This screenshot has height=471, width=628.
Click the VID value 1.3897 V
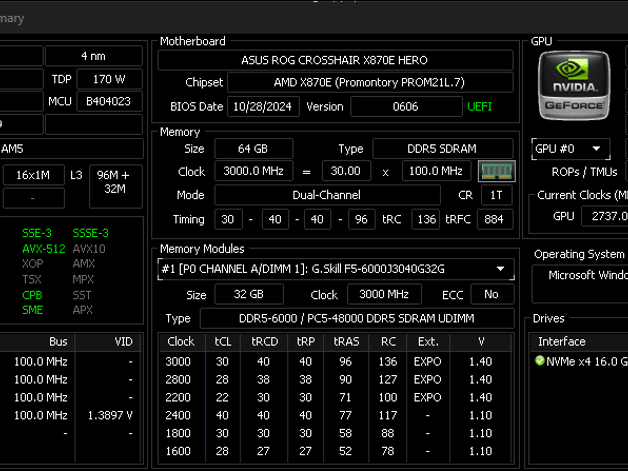click(x=110, y=415)
